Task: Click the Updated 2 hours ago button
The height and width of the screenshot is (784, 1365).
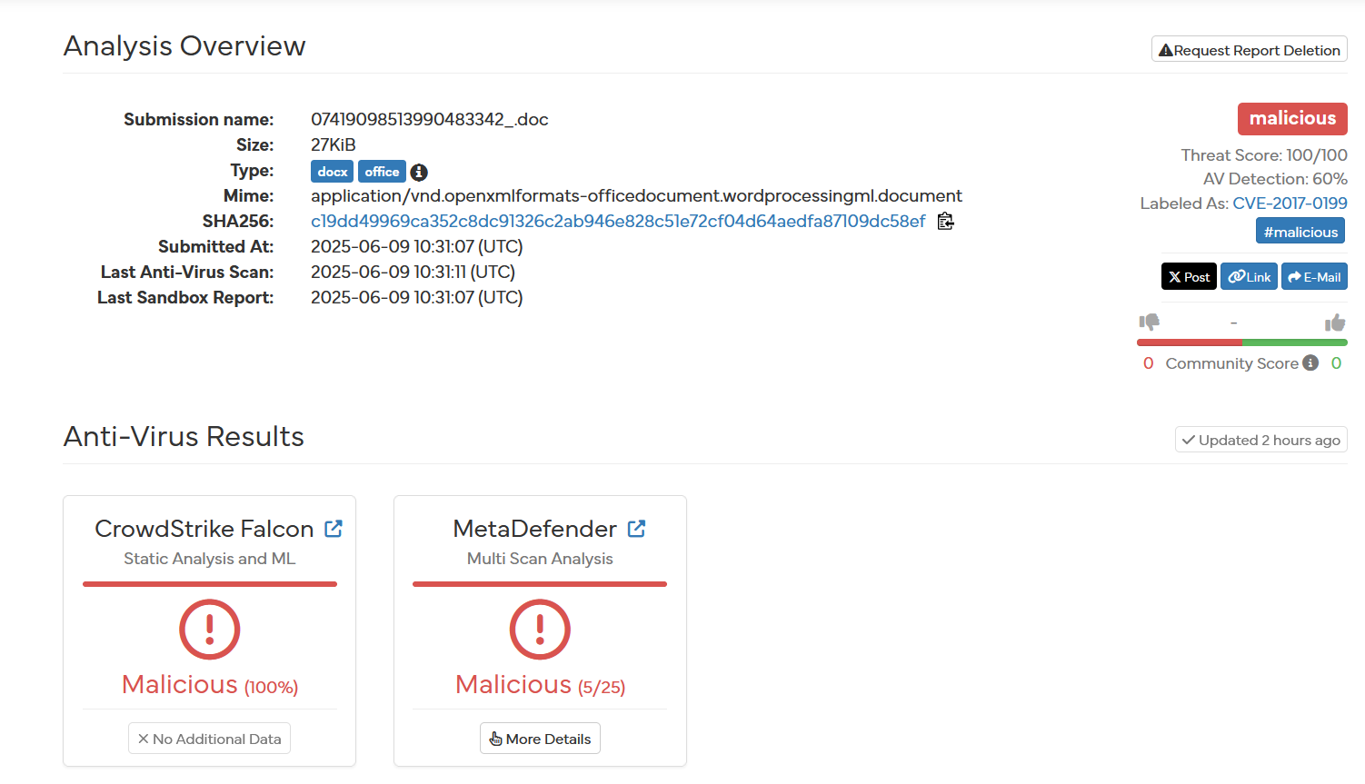Action: tap(1260, 441)
